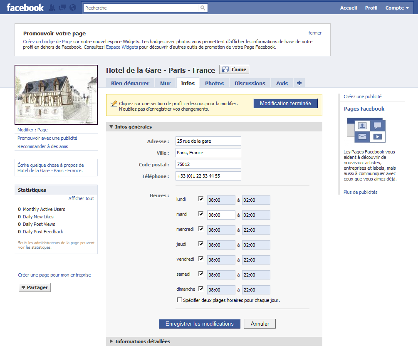
Task: Open vendredi opening time 08:00 field
Action: click(x=221, y=260)
